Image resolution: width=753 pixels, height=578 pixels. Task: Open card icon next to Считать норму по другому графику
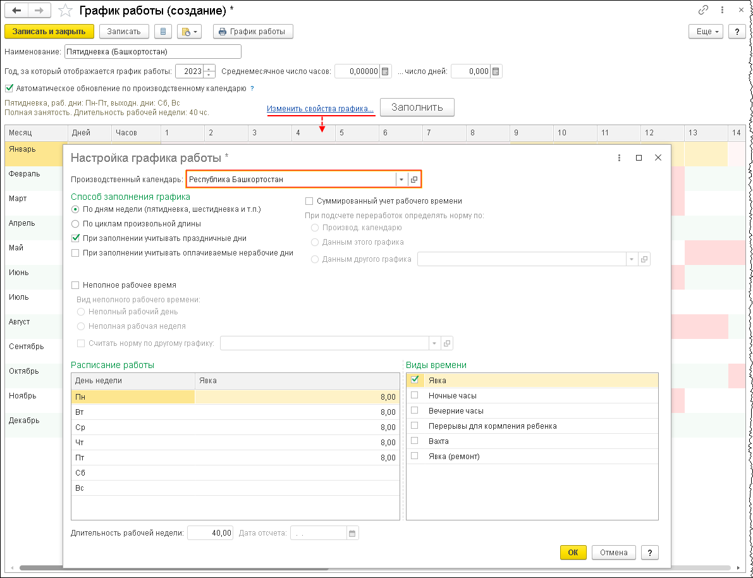click(447, 343)
